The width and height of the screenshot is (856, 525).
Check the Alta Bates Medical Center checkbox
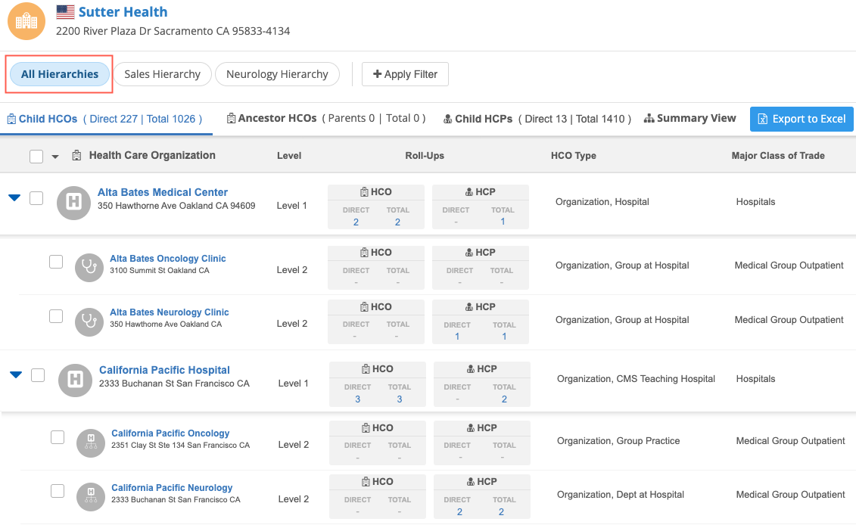click(36, 198)
